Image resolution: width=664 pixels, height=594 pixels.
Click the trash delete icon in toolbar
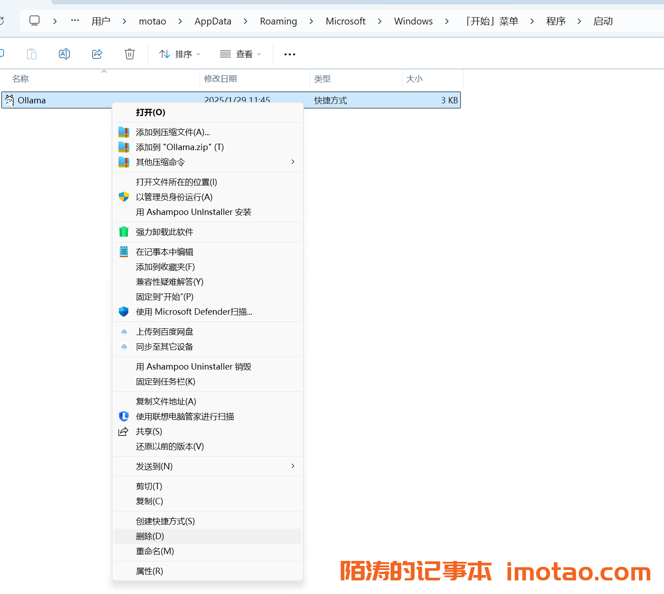(130, 54)
